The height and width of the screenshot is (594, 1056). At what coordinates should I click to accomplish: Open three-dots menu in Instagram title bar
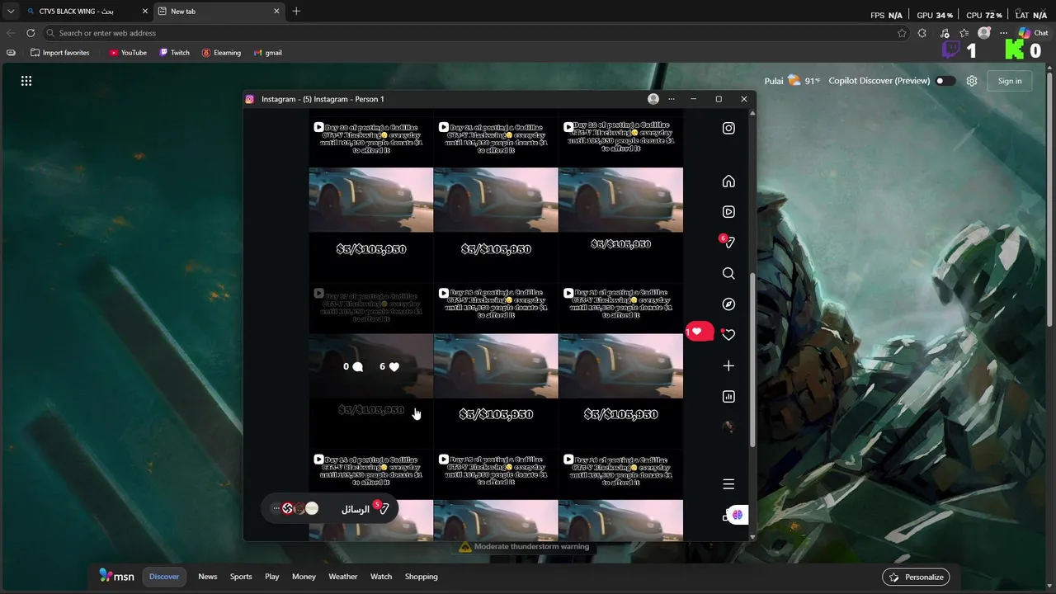pyautogui.click(x=672, y=99)
